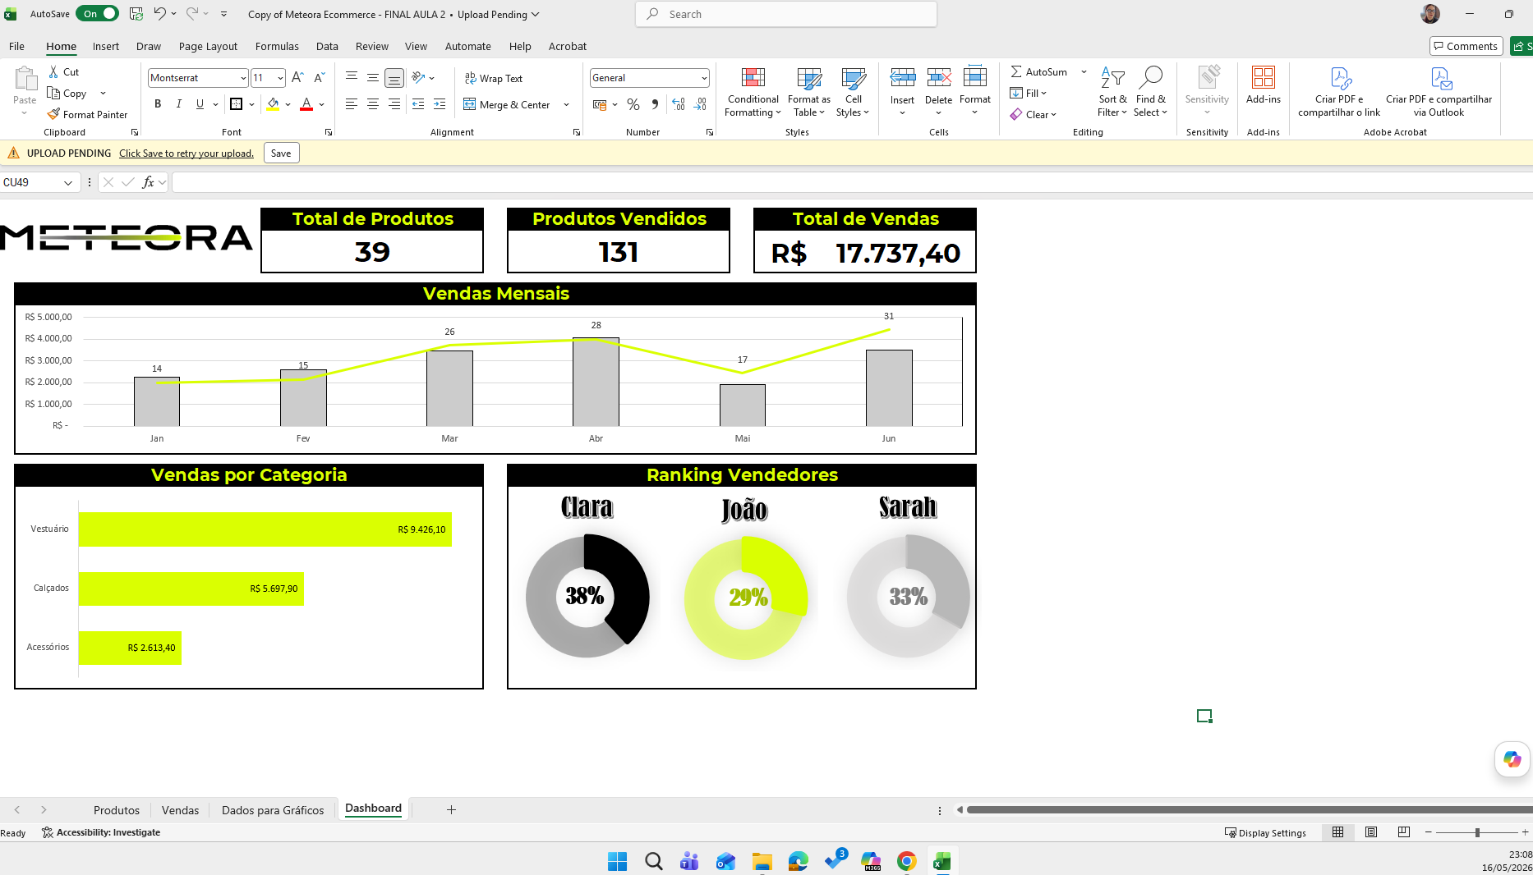Open Find & Select menu
This screenshot has height=875, width=1533.
(1151, 92)
